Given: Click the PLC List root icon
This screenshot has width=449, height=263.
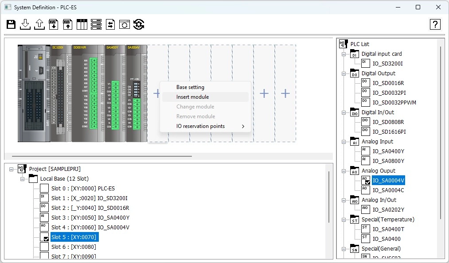Looking at the screenshot, I should pos(344,44).
